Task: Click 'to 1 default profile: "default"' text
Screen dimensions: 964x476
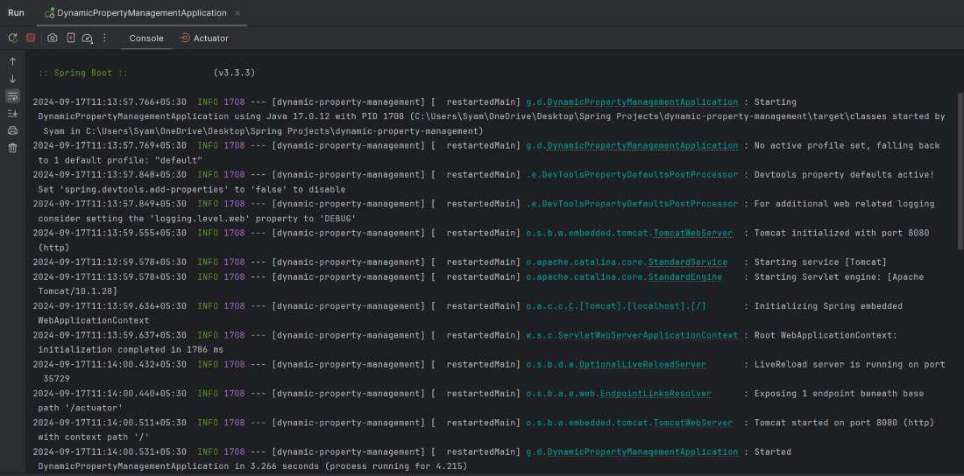Action: tap(120, 160)
